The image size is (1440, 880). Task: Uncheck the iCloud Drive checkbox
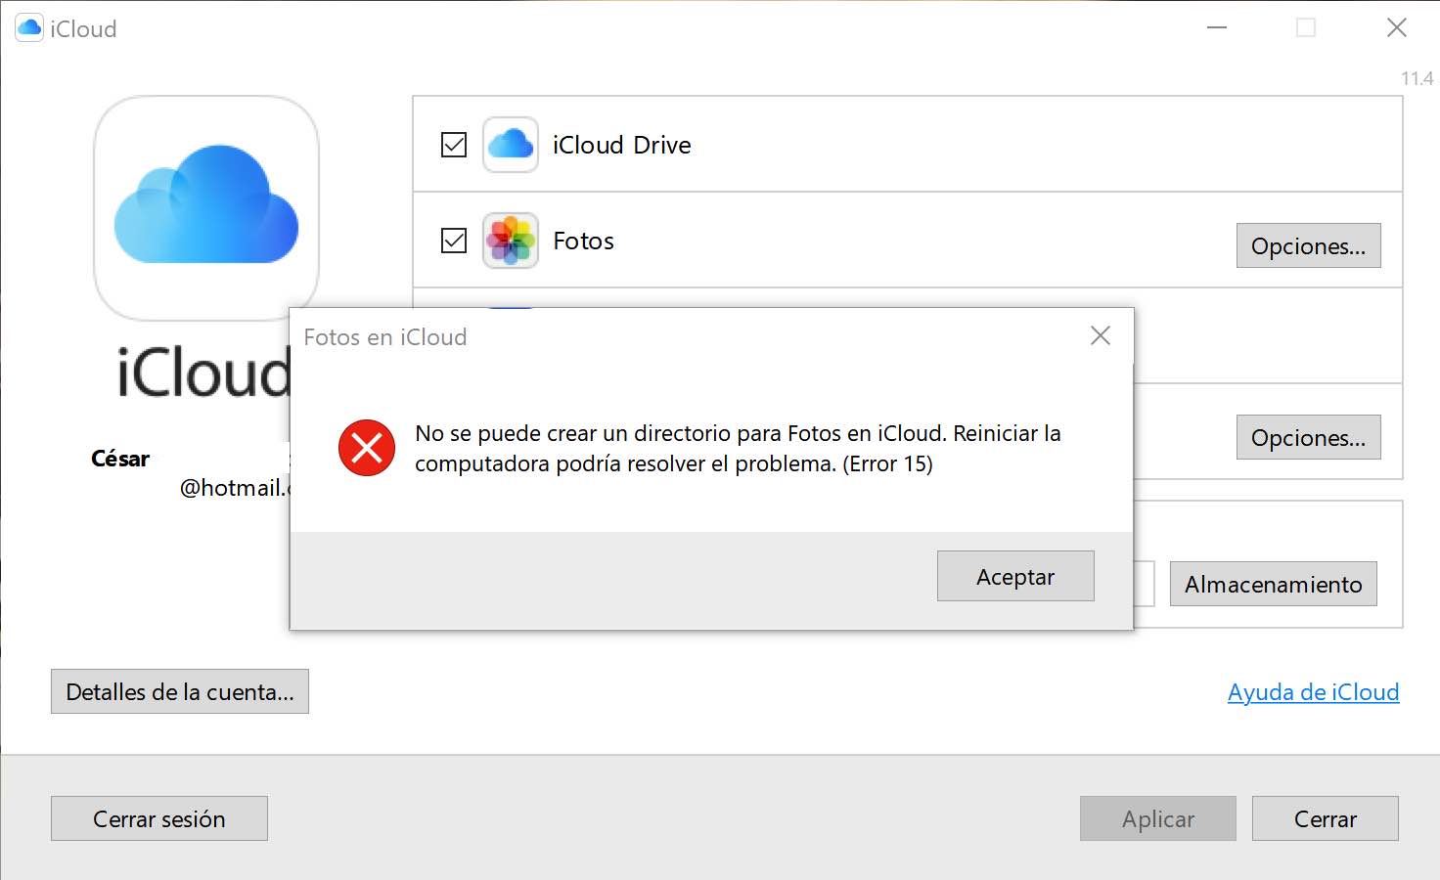pyautogui.click(x=454, y=145)
